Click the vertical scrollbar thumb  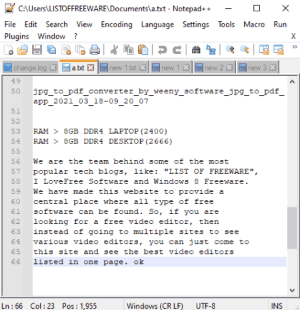292,228
